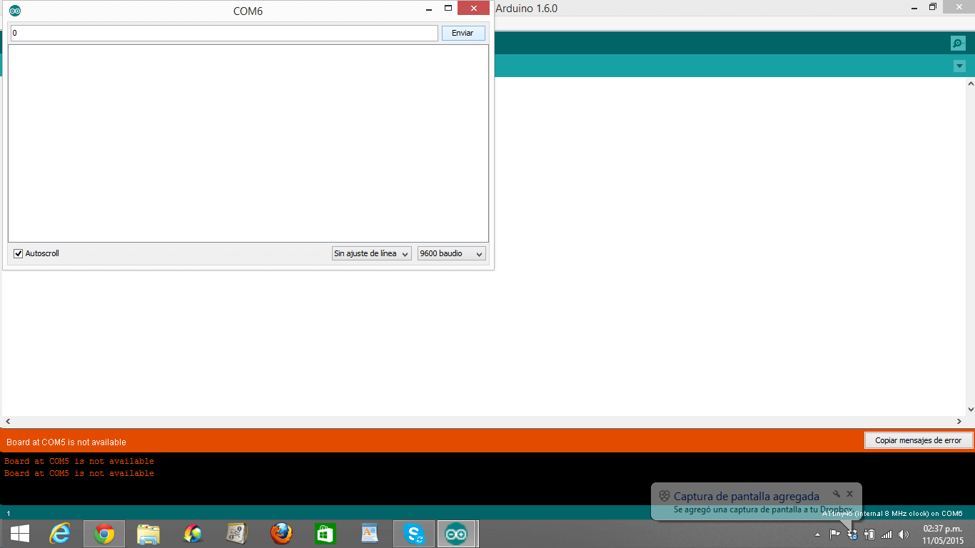Open the wrench settings icon on Dropbox notification
This screenshot has width=975, height=548.
tap(837, 494)
